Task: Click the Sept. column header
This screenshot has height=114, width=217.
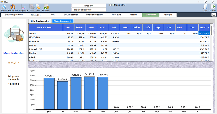Action: 158,27
